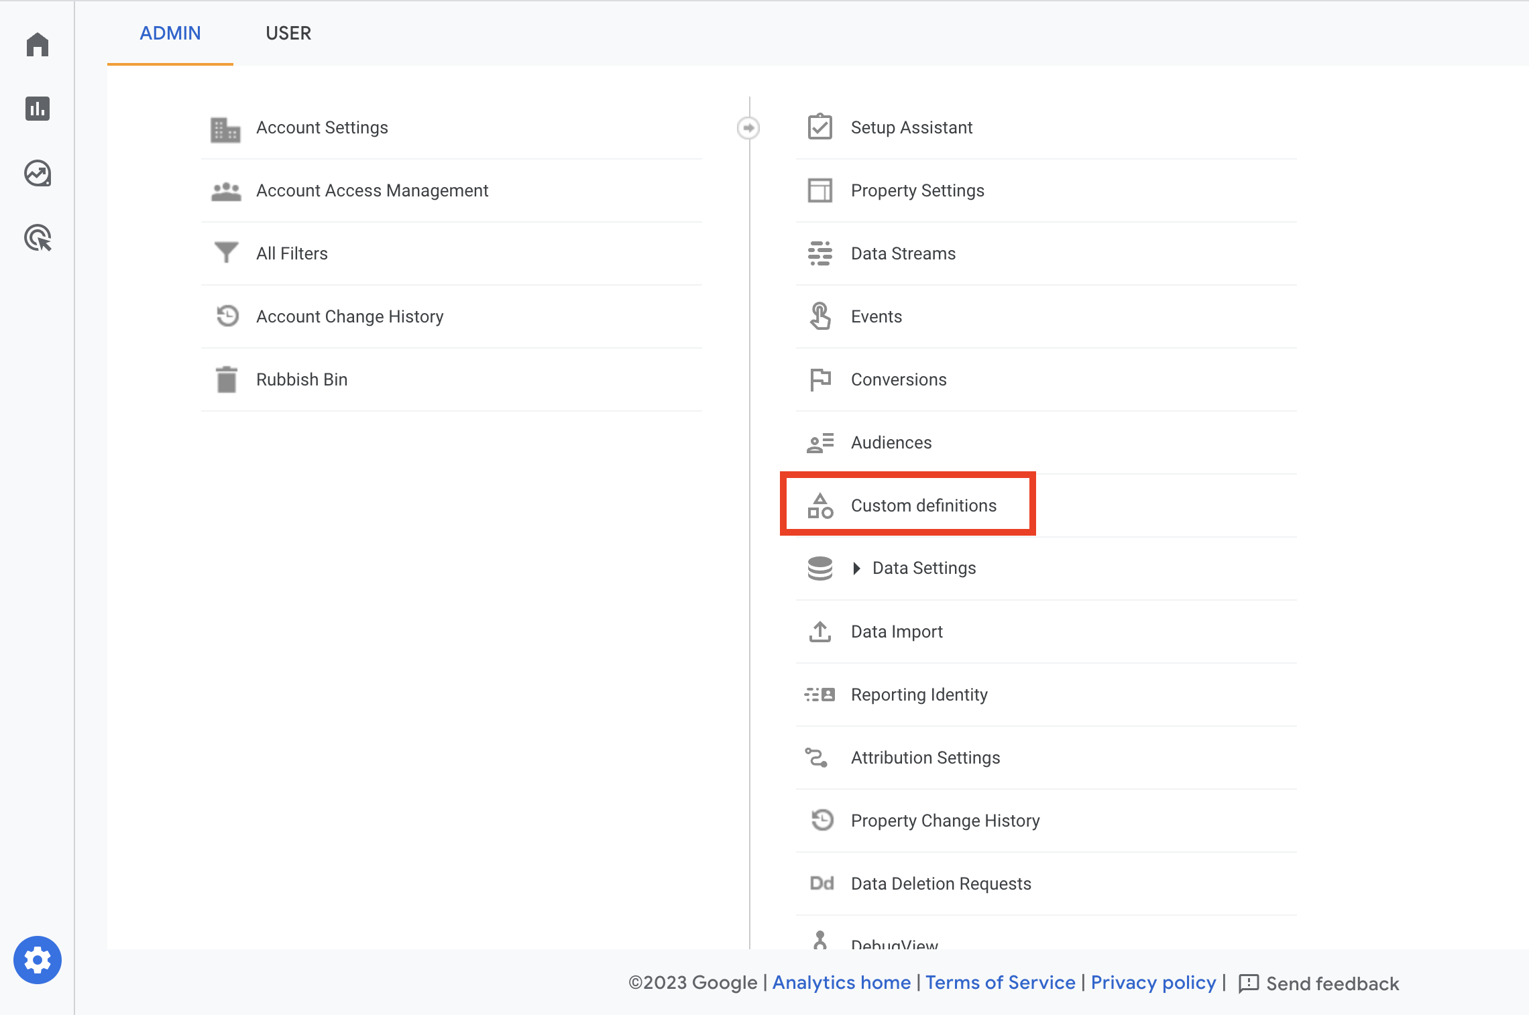Click the Account Access Management people icon
The image size is (1529, 1015).
[226, 192]
